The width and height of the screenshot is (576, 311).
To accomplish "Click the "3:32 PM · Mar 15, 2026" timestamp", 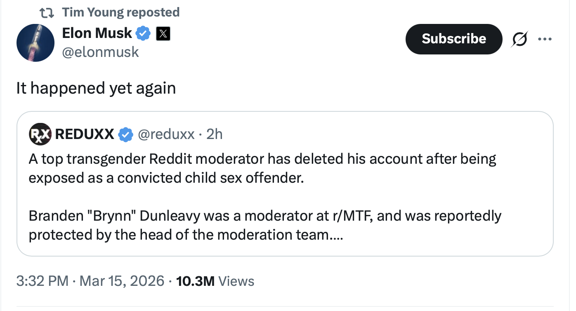I will 90,281.
